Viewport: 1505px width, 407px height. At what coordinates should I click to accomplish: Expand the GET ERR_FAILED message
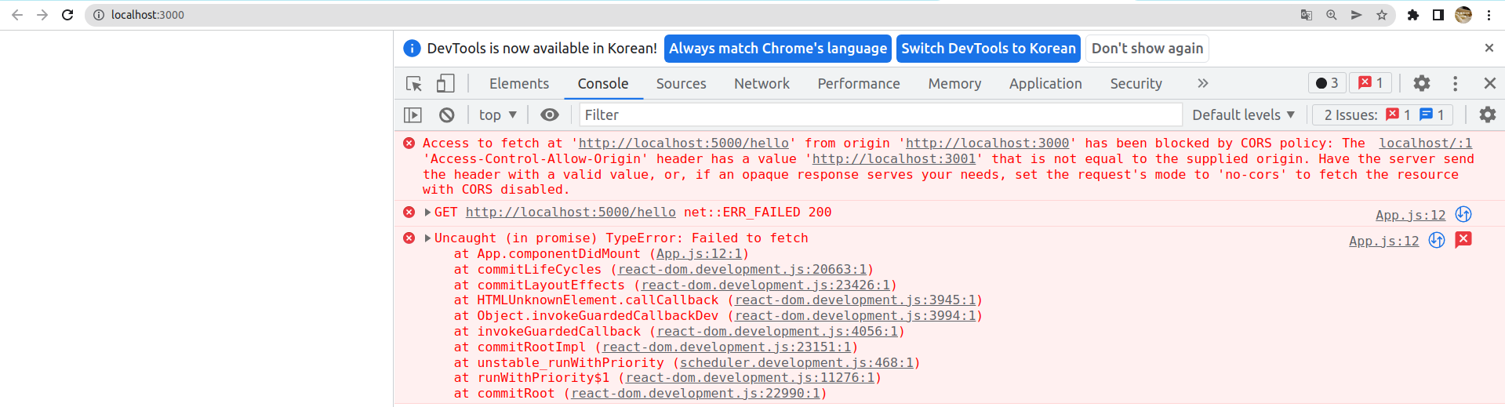click(x=427, y=213)
